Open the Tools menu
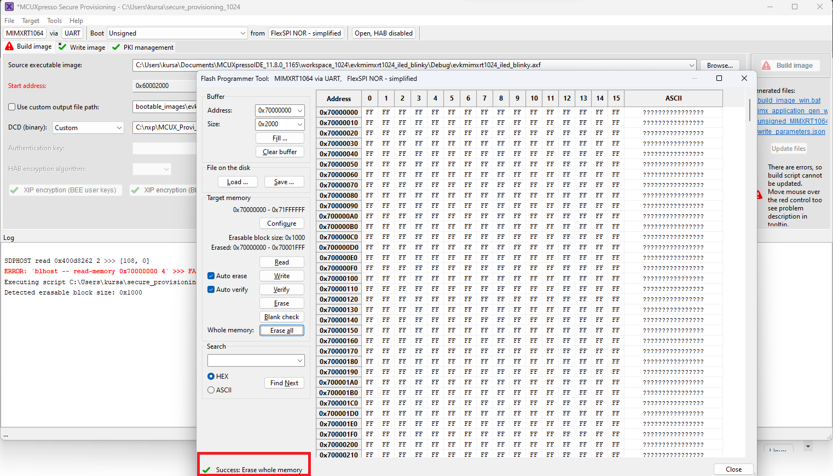 (54, 21)
